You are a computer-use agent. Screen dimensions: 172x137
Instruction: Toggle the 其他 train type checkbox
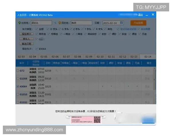pyautogui.click(x=105, y=29)
